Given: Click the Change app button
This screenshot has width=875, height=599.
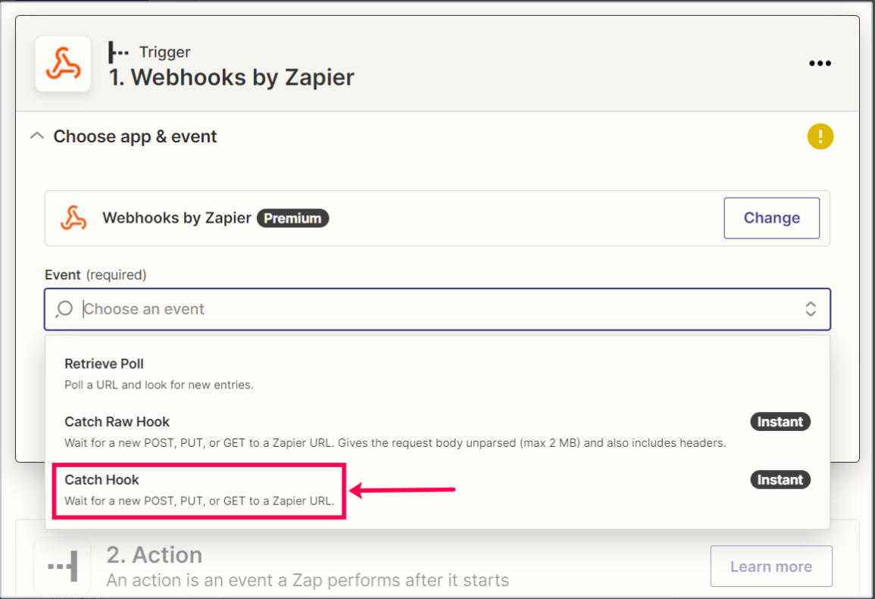Looking at the screenshot, I should coord(771,218).
